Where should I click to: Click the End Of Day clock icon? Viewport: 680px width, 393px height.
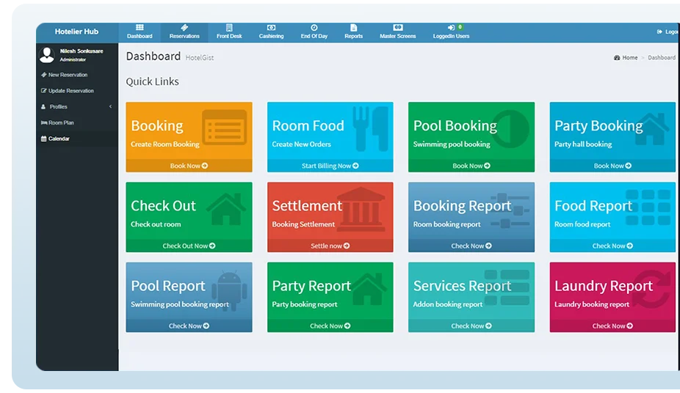314,28
